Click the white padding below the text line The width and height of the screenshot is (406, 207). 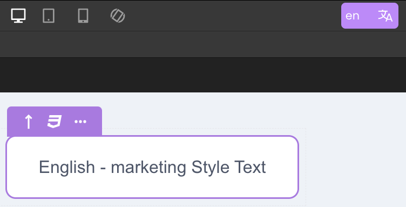[152, 187]
